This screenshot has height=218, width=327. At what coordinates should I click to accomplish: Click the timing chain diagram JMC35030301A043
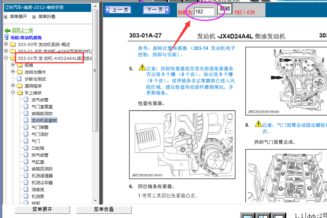(x=286, y=81)
